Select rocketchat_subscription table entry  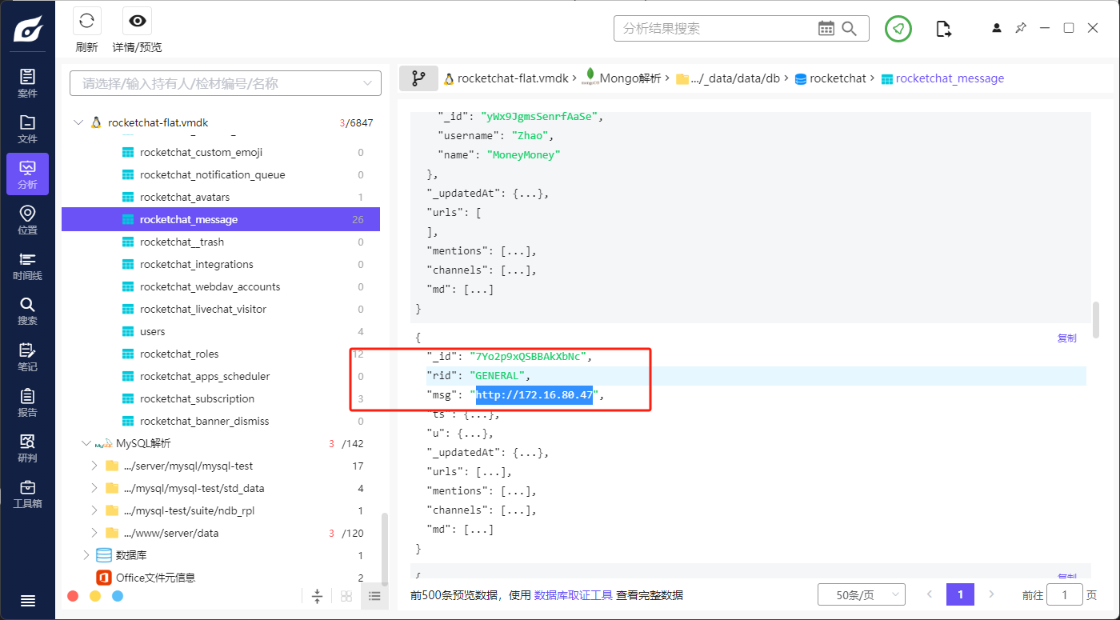197,398
